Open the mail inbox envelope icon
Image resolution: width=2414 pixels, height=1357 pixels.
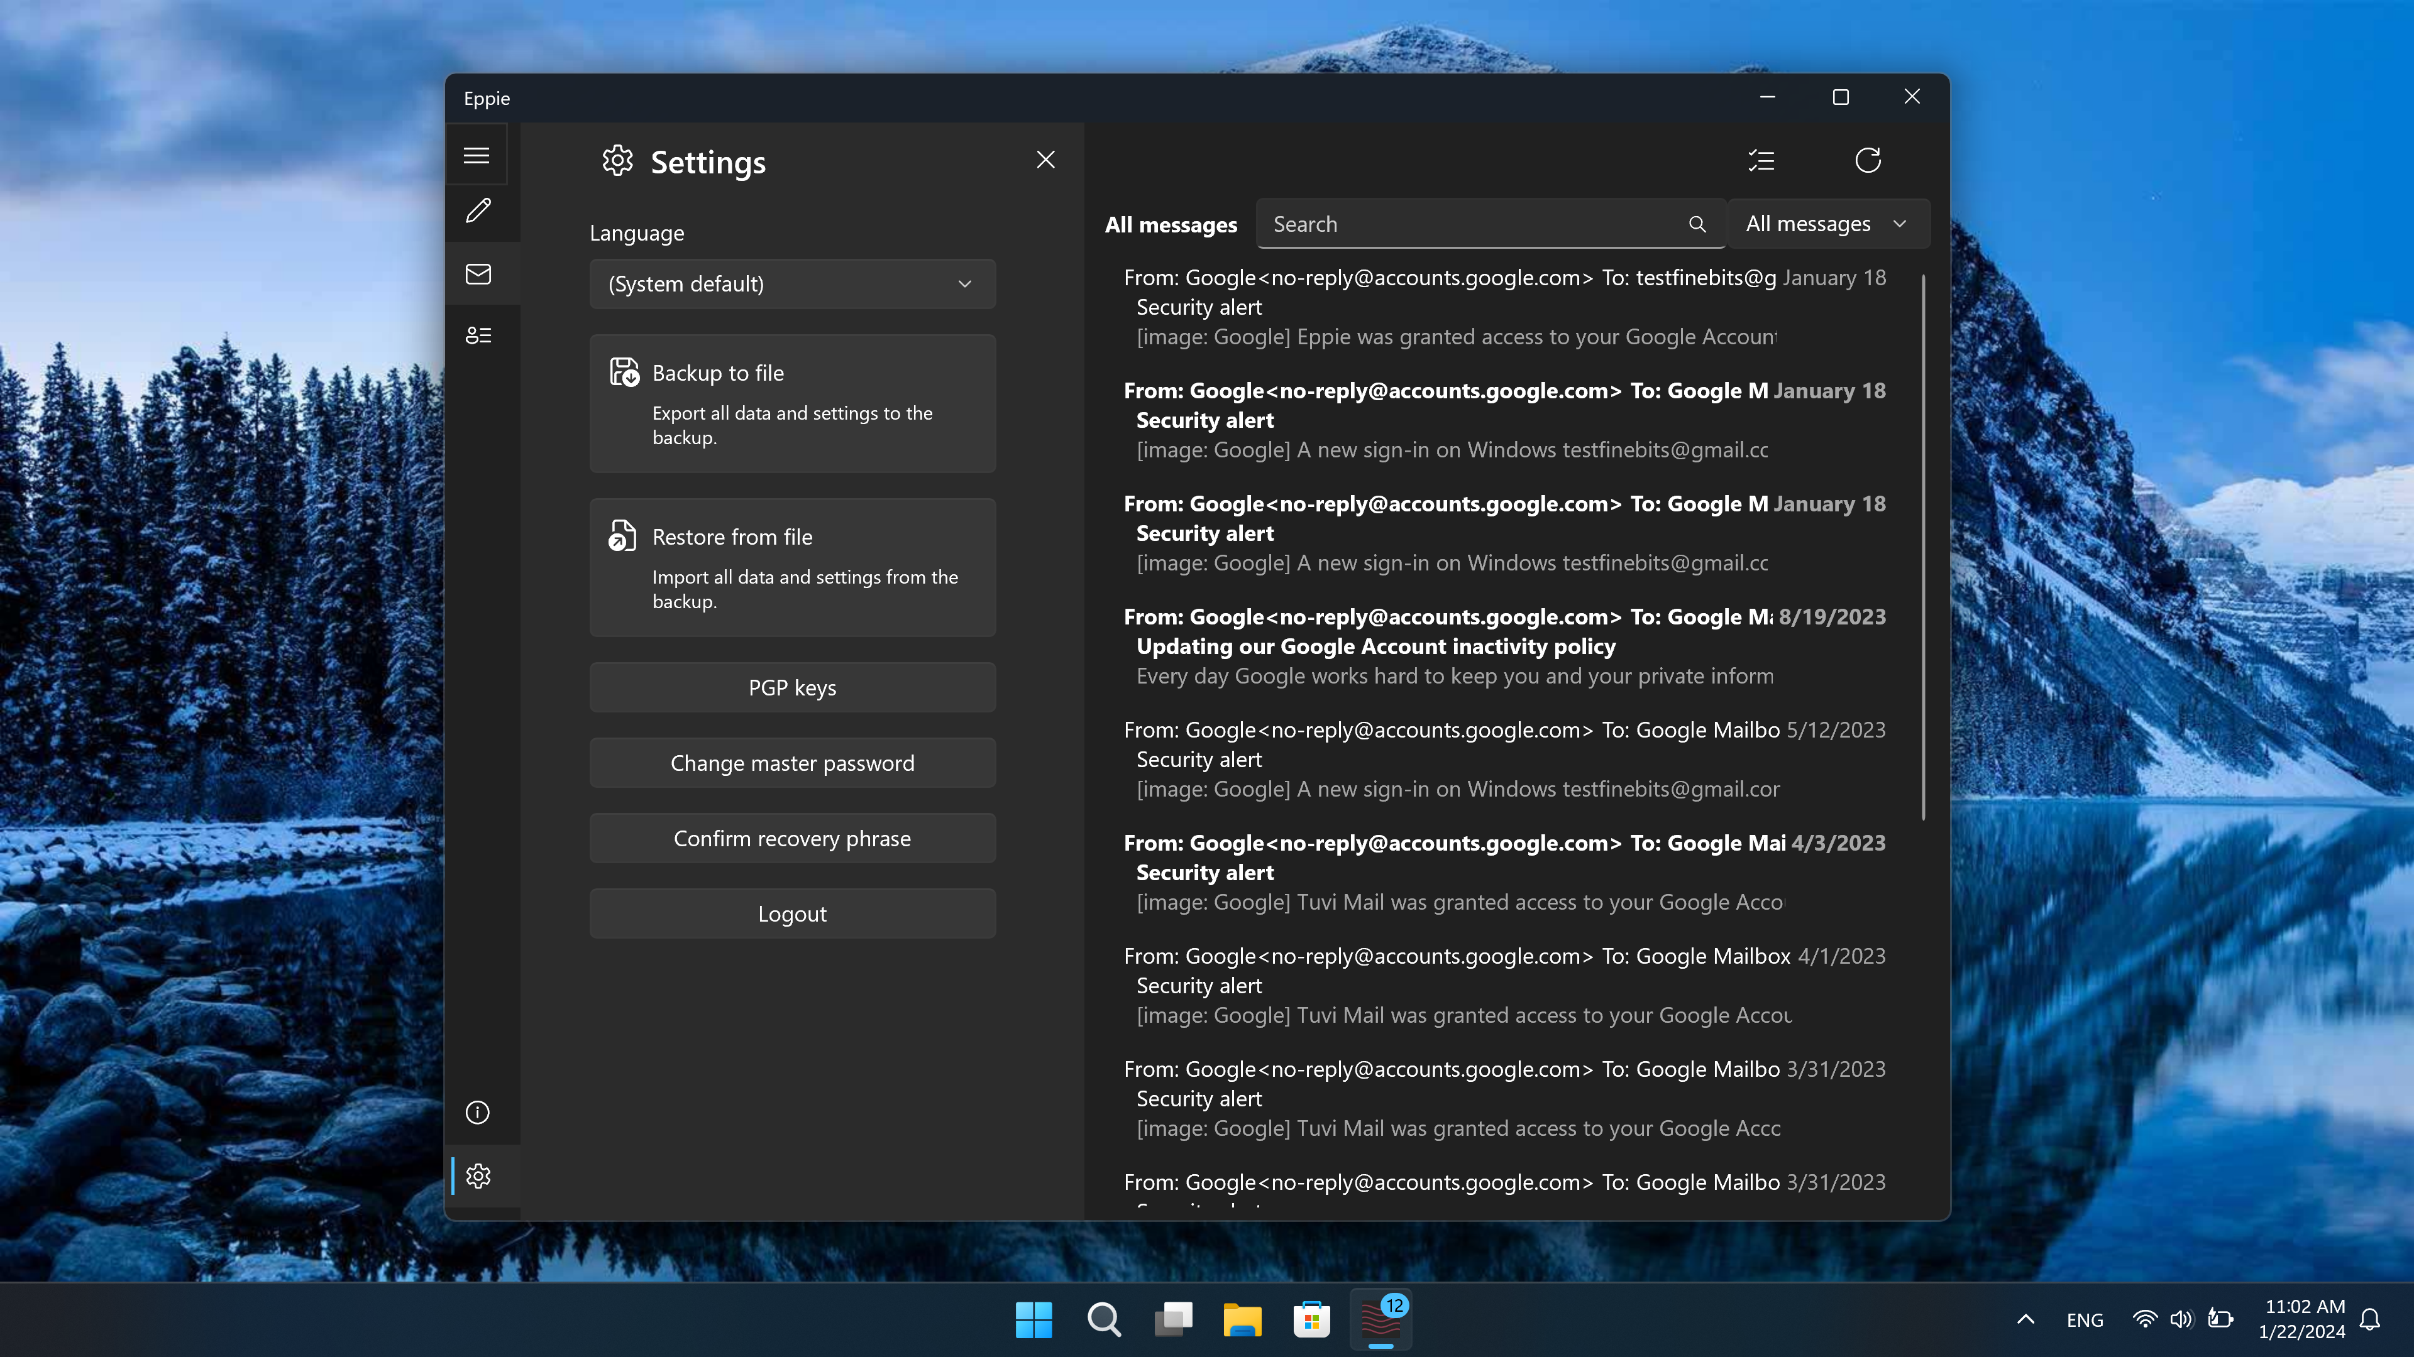click(x=479, y=273)
